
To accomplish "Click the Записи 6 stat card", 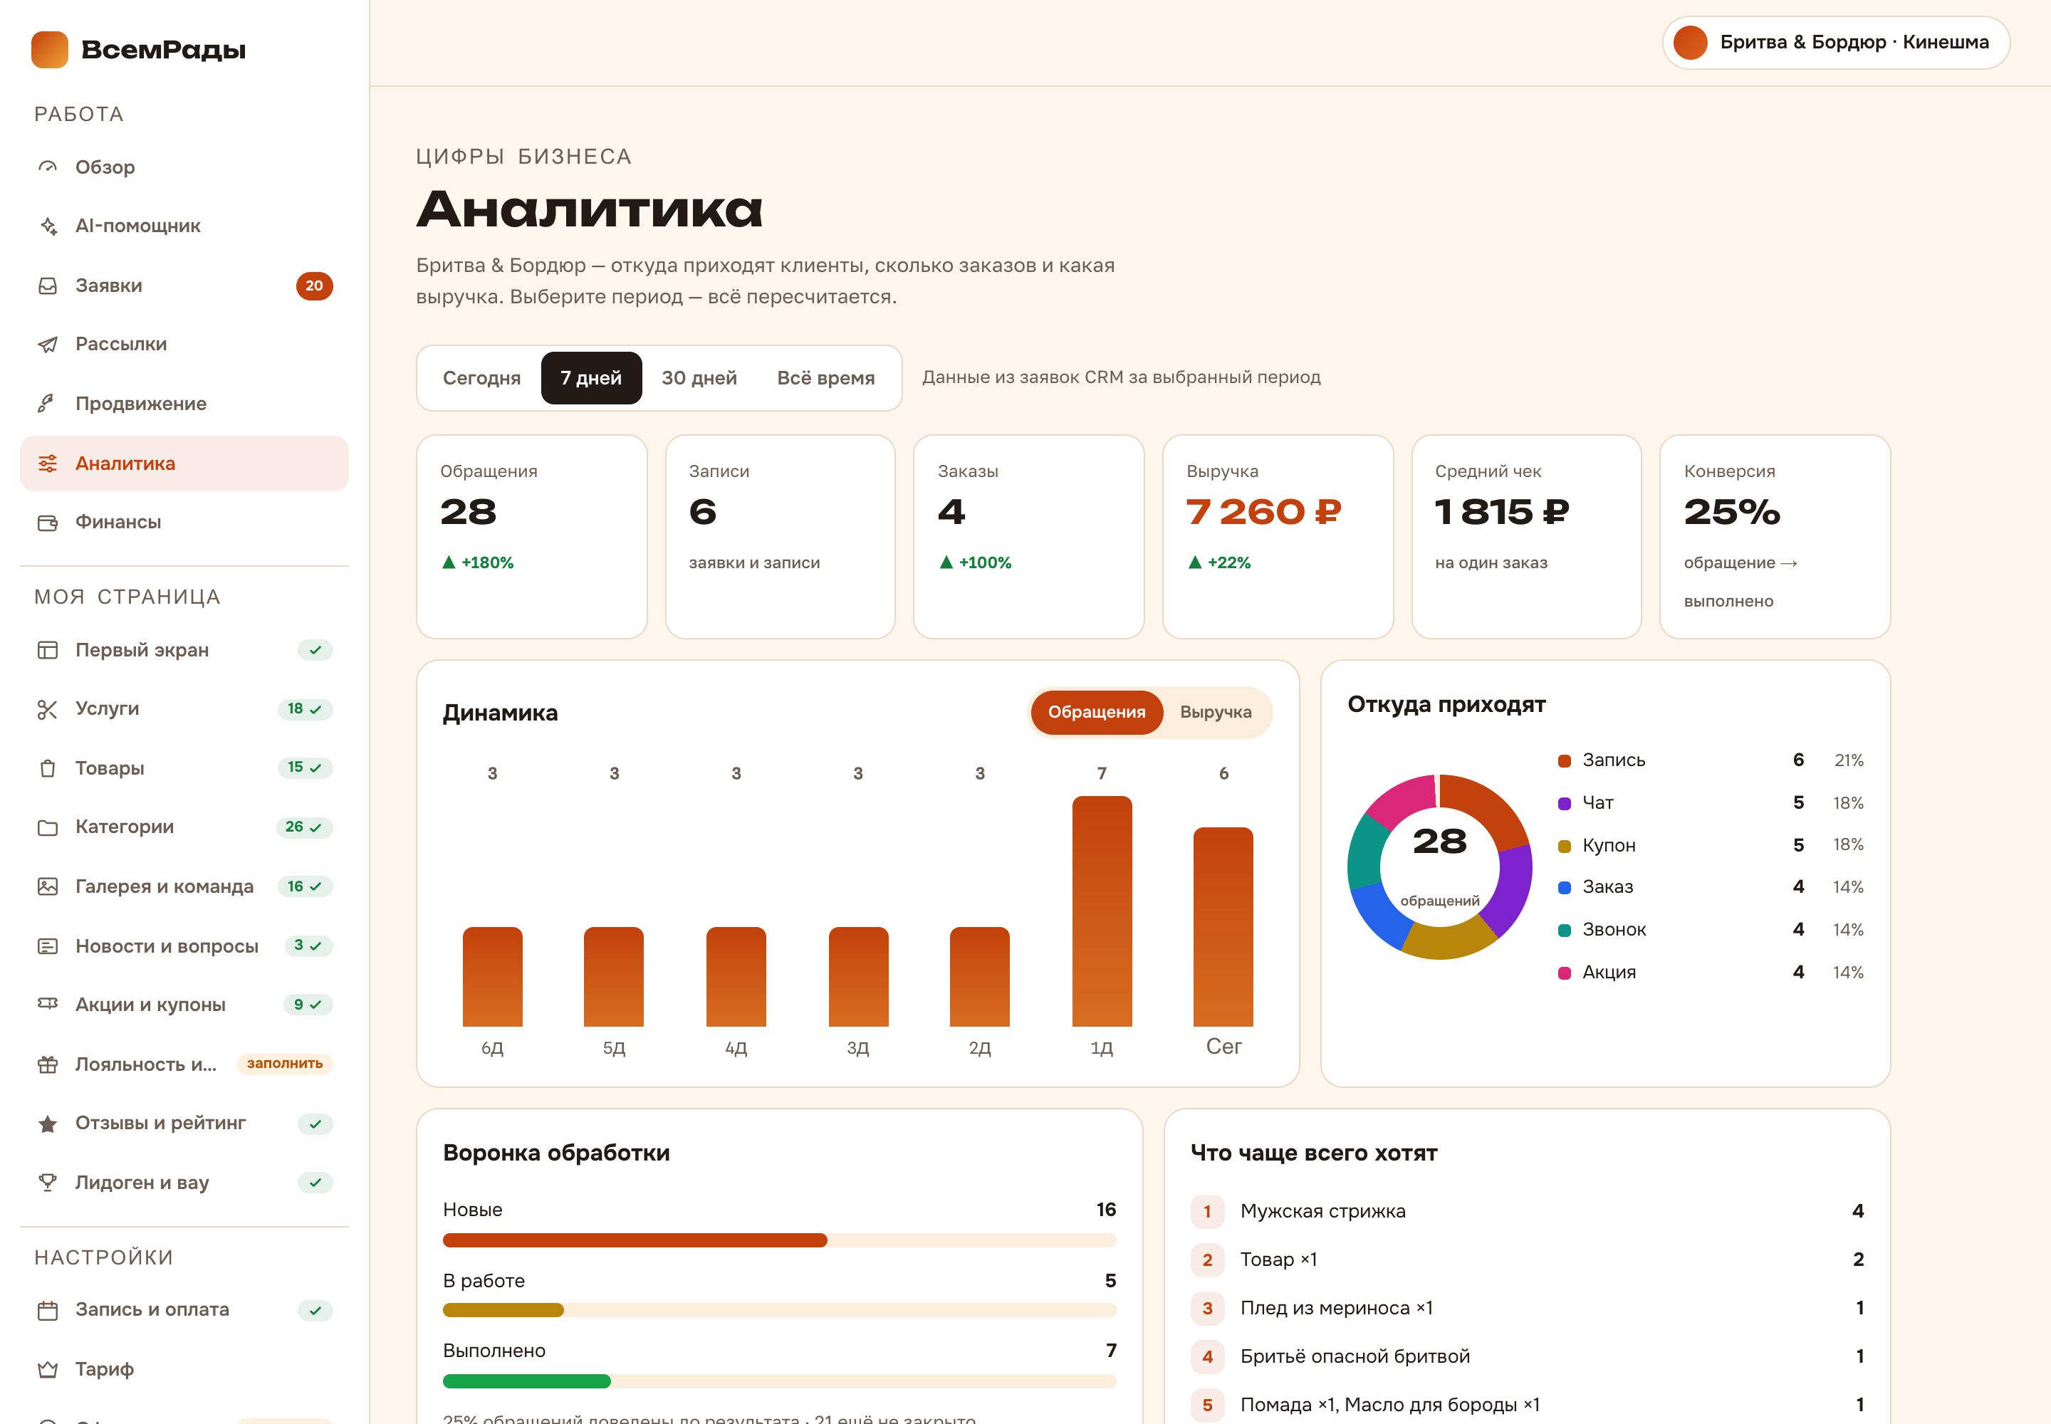I will (x=780, y=537).
